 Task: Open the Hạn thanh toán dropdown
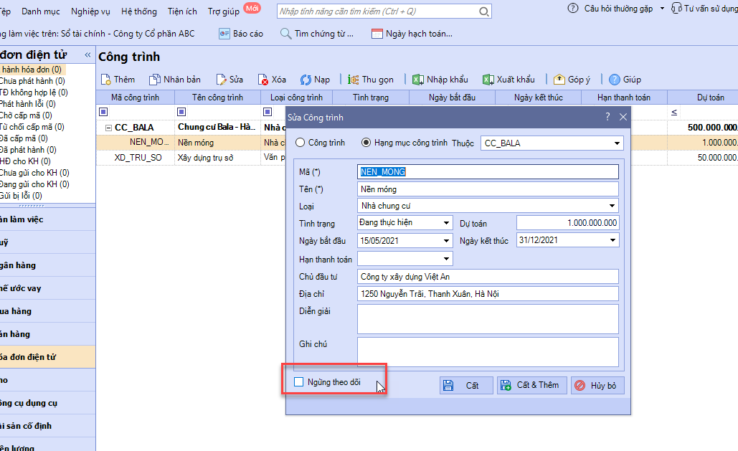(446, 258)
